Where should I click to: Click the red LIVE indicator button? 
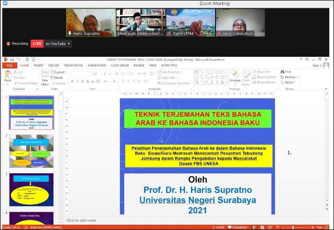click(x=37, y=44)
